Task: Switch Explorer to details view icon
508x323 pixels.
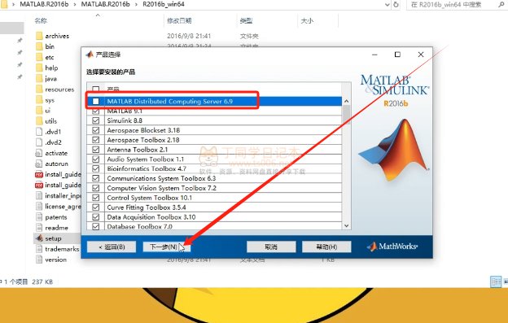Action: pyautogui.click(x=496, y=282)
